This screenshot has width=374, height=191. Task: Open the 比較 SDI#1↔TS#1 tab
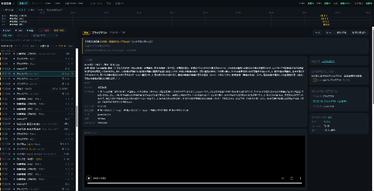point(74,3)
